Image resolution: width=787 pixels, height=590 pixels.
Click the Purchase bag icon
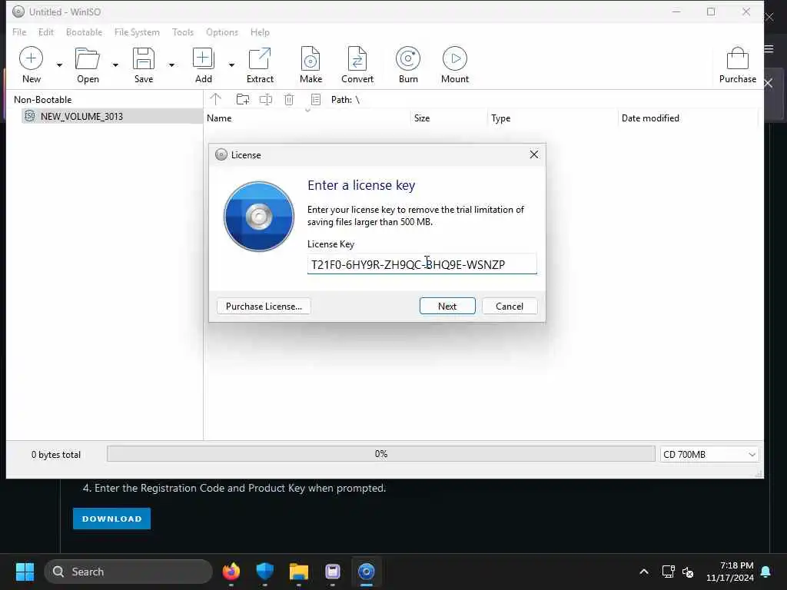click(737, 58)
